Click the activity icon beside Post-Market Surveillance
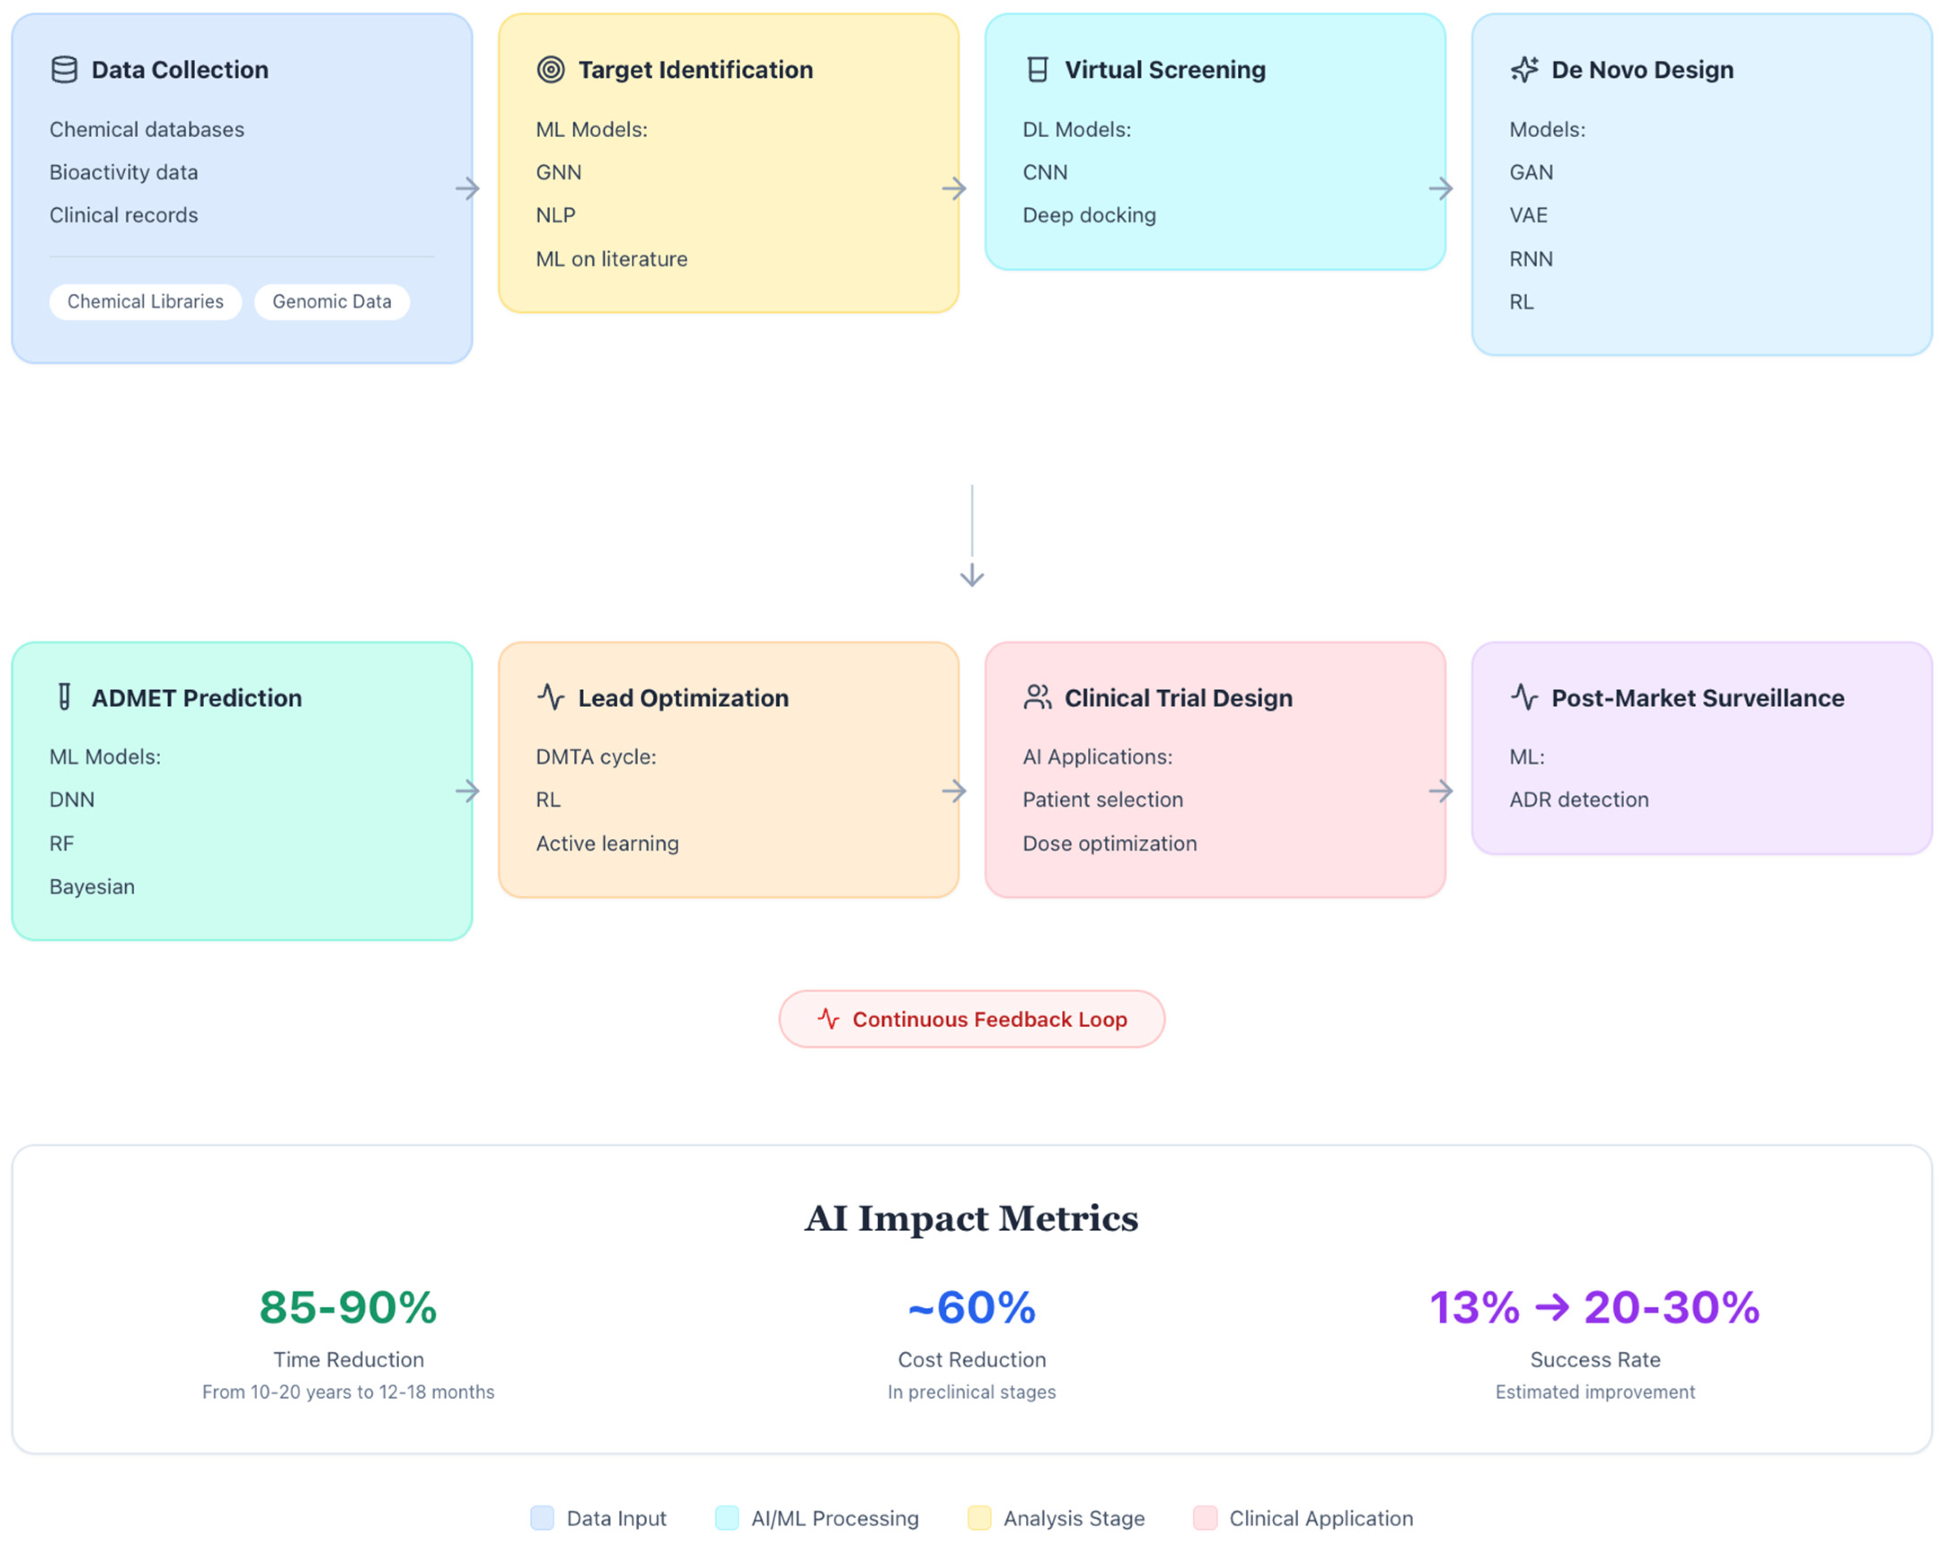This screenshot has width=1943, height=1547. pos(1524,697)
